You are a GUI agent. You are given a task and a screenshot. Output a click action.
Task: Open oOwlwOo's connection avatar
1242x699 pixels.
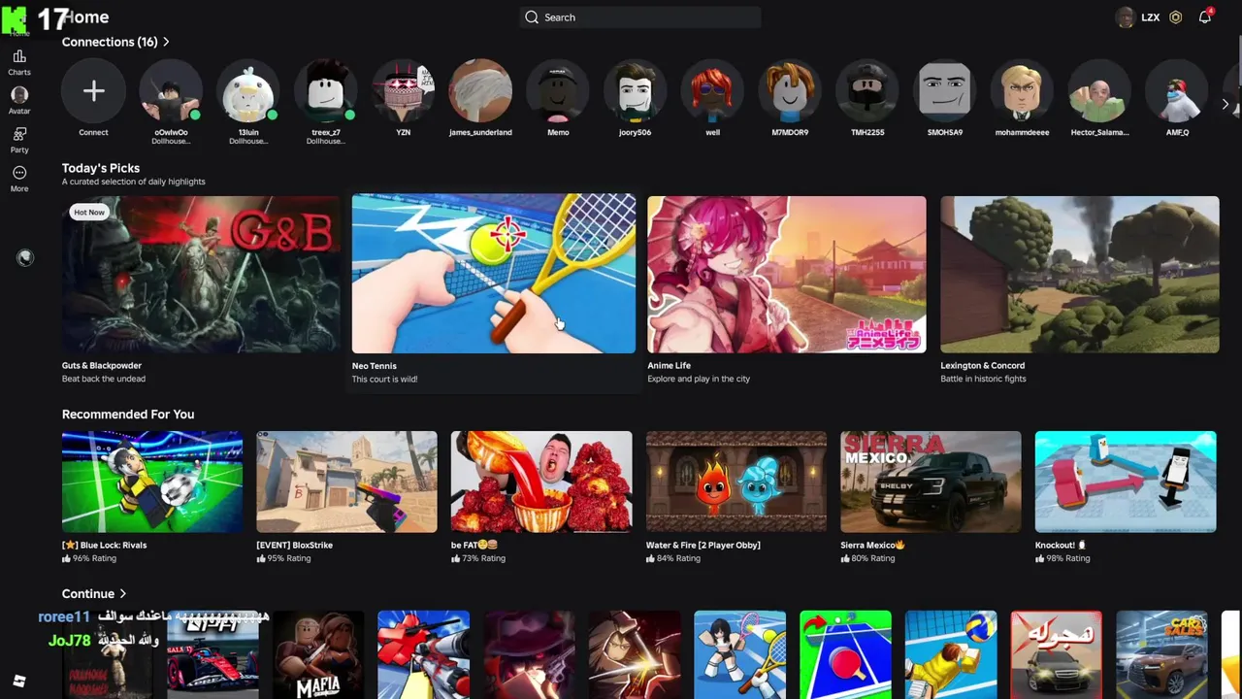pos(171,91)
